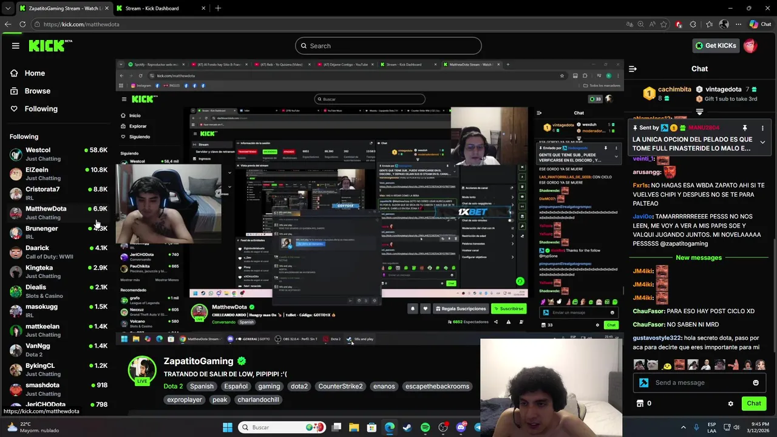Open the Edge favorites list icon
777x437 pixels.
tap(709, 24)
